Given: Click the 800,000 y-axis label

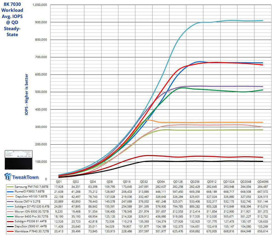Looking at the screenshot, I should (41, 40).
